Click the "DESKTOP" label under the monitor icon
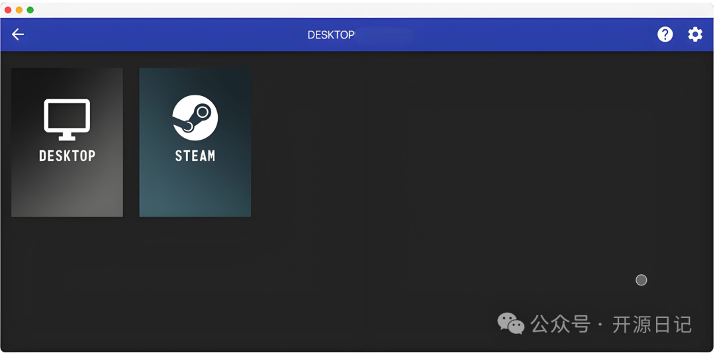 (67, 156)
